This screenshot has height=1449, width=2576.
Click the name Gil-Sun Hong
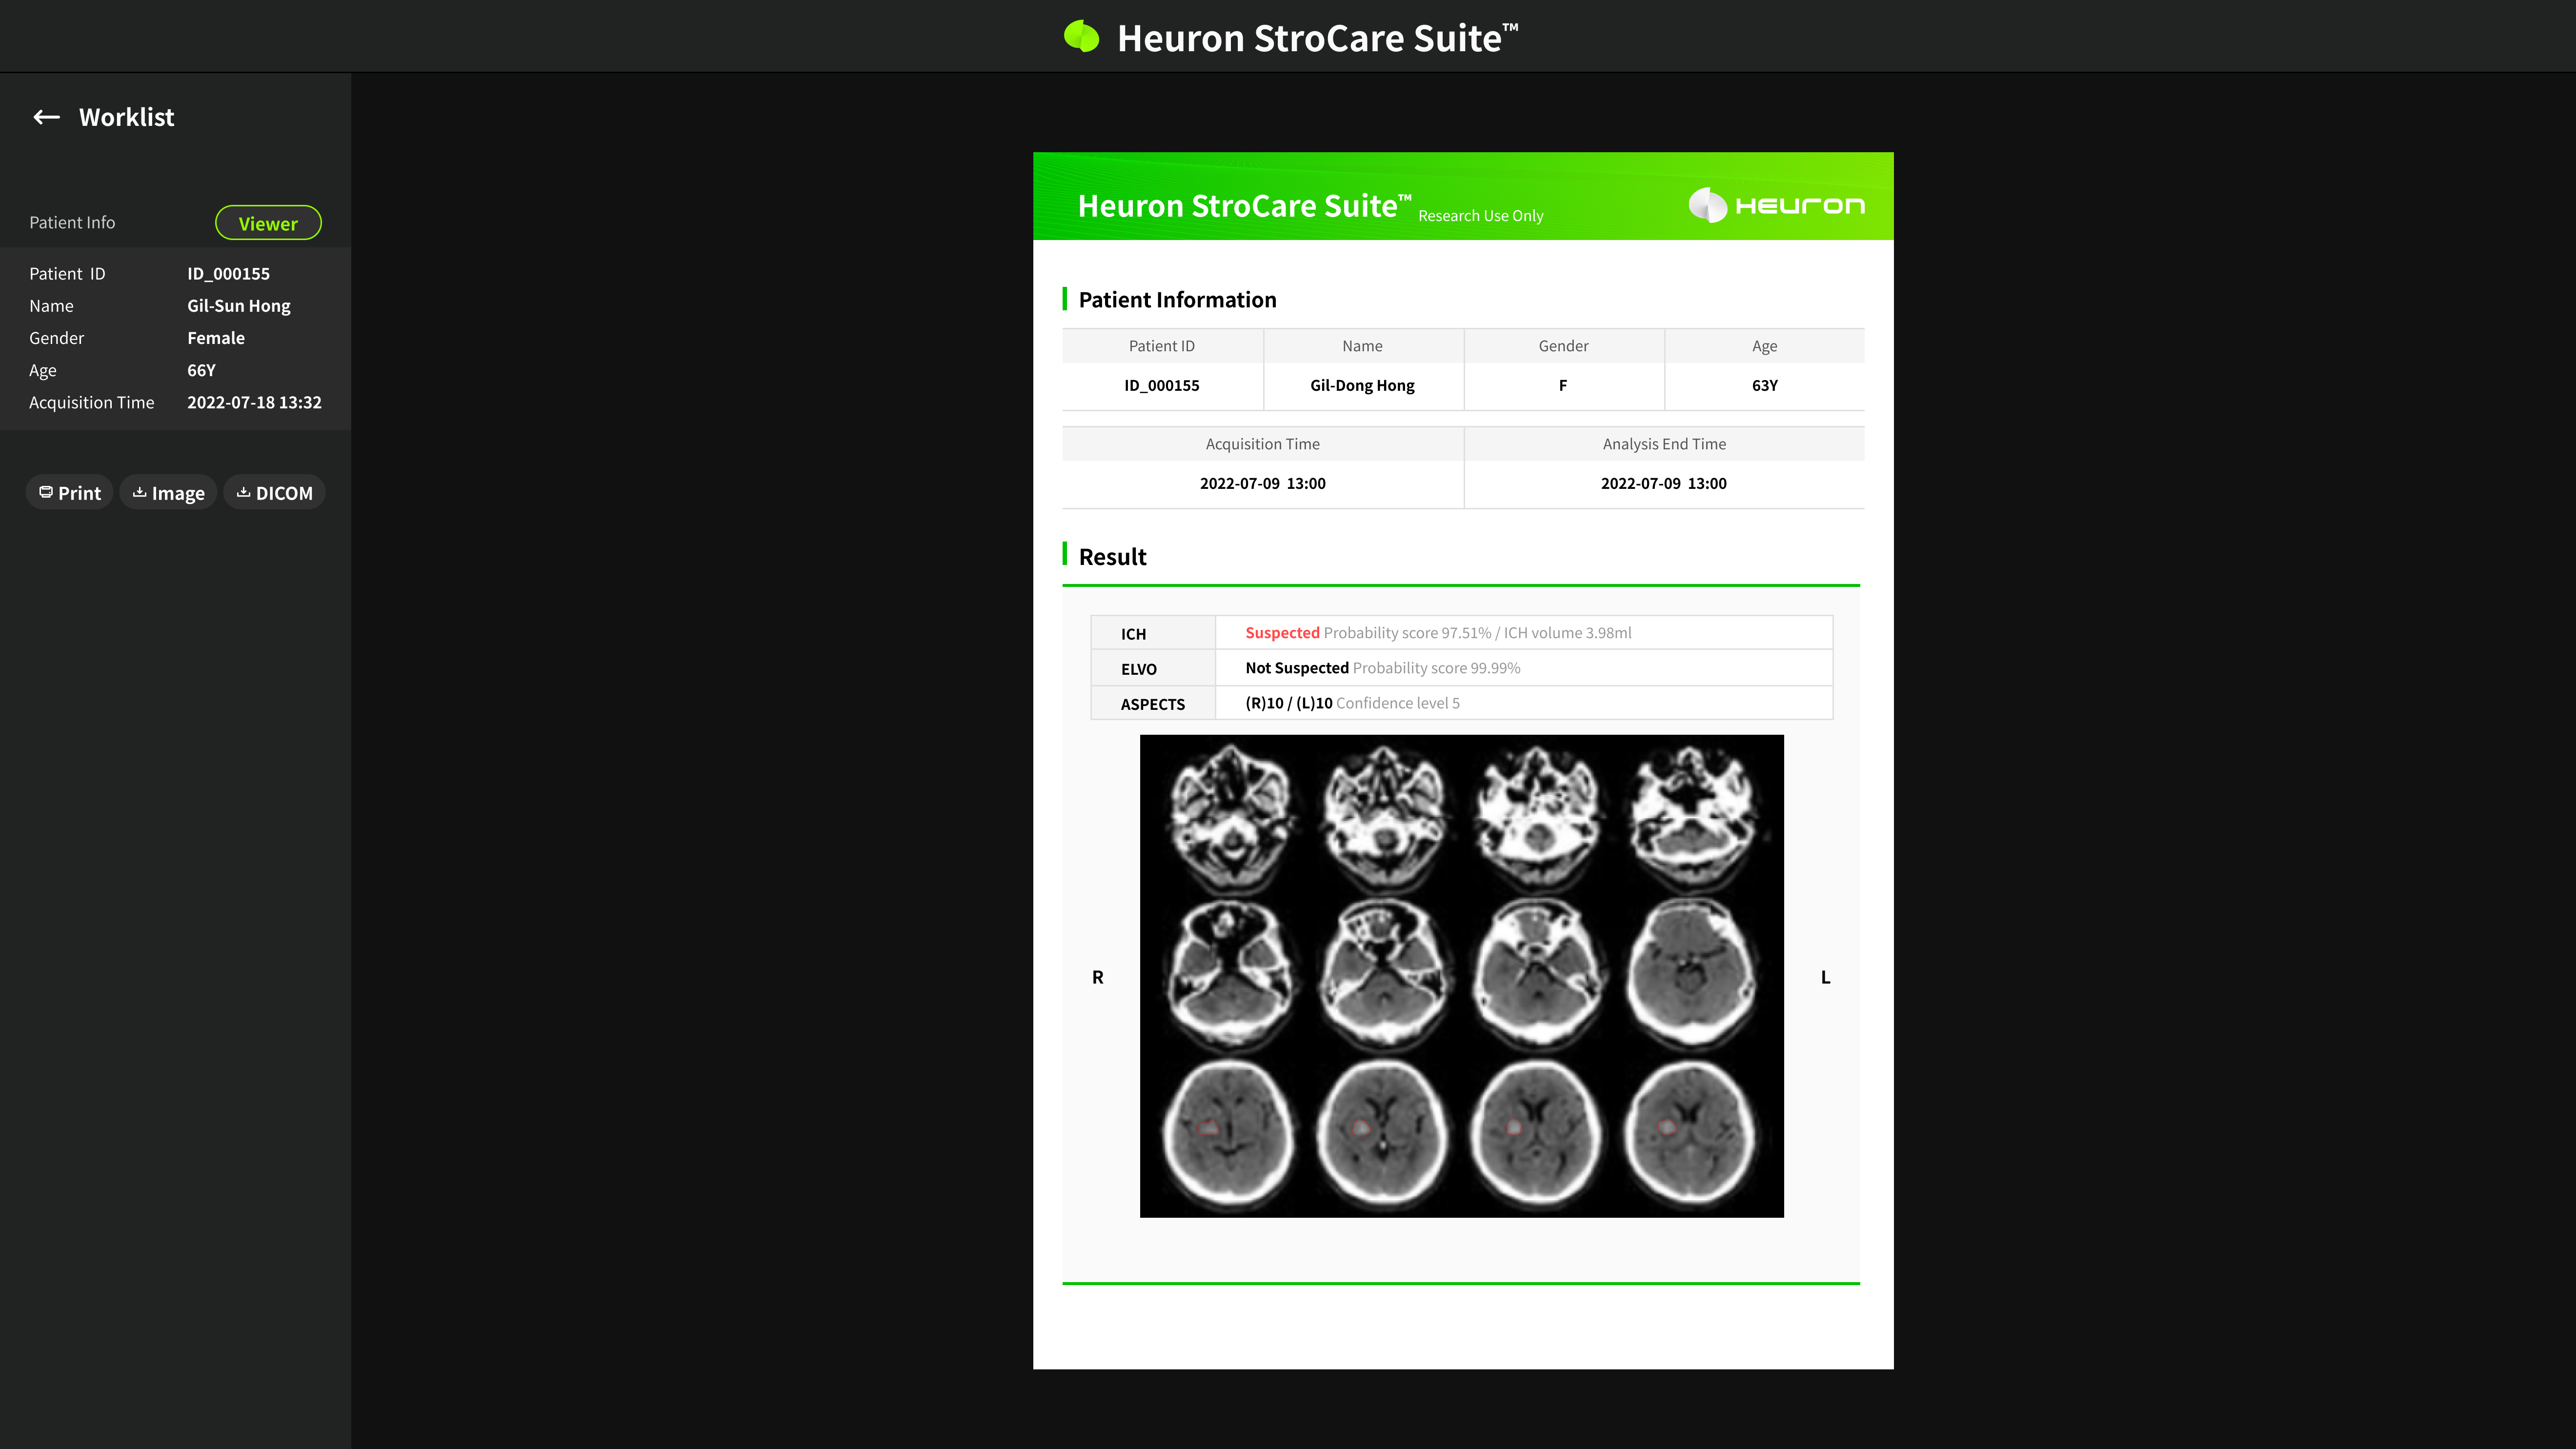pyautogui.click(x=239, y=306)
